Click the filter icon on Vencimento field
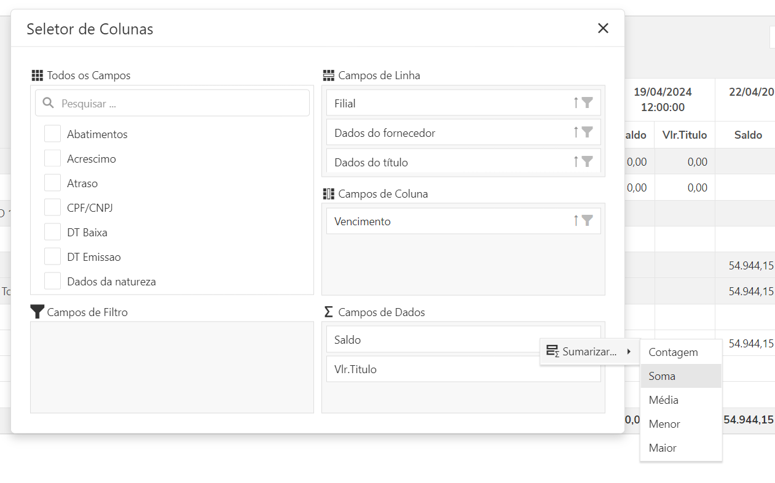The height and width of the screenshot is (483, 775). [x=588, y=221]
